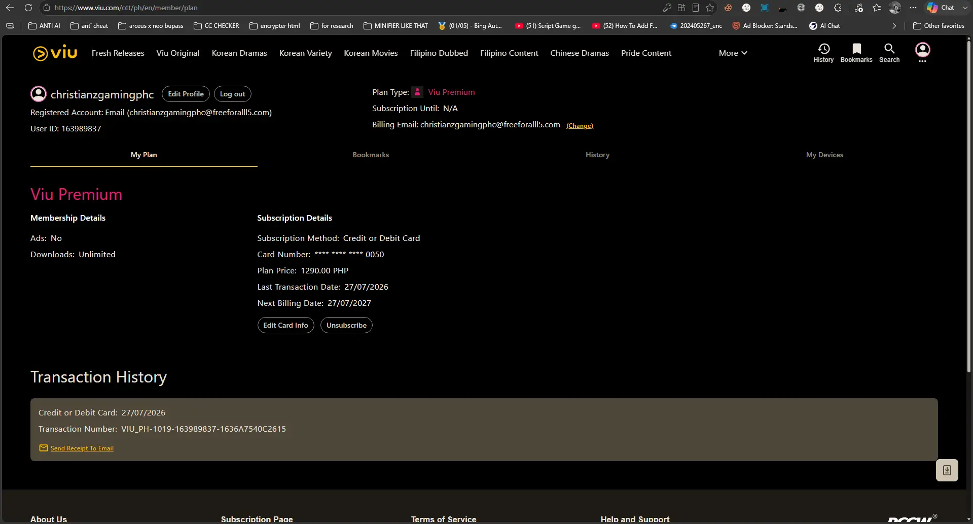
Task: Open Chinese Dramas in navigation
Action: coord(580,53)
